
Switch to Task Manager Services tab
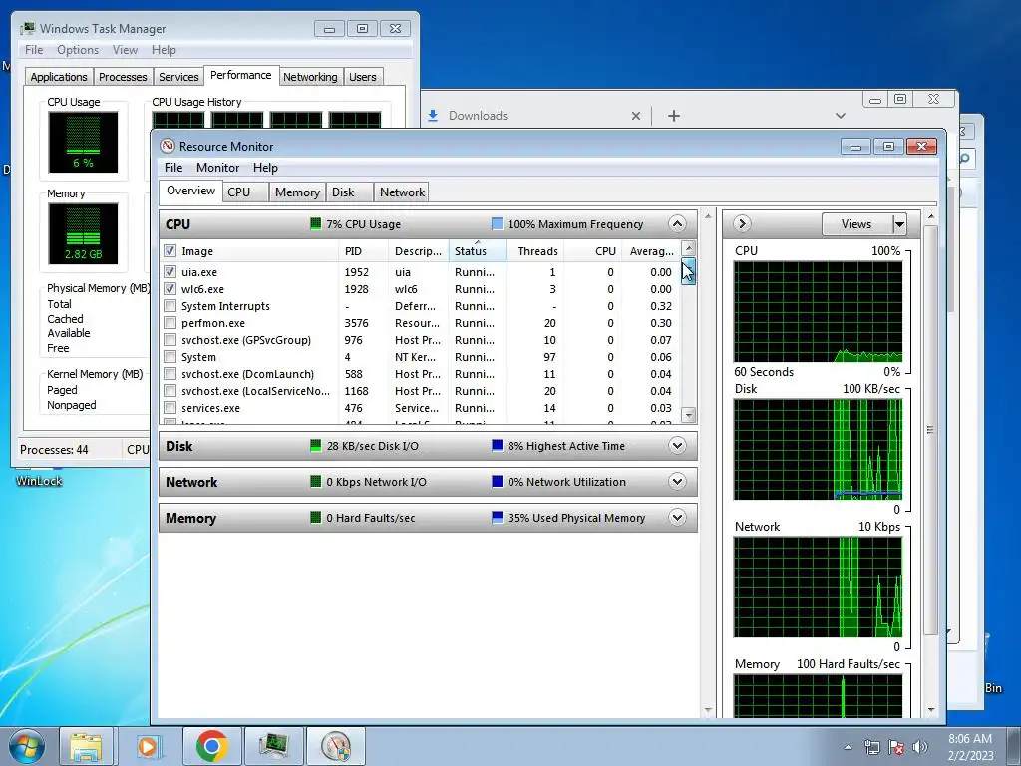click(178, 77)
